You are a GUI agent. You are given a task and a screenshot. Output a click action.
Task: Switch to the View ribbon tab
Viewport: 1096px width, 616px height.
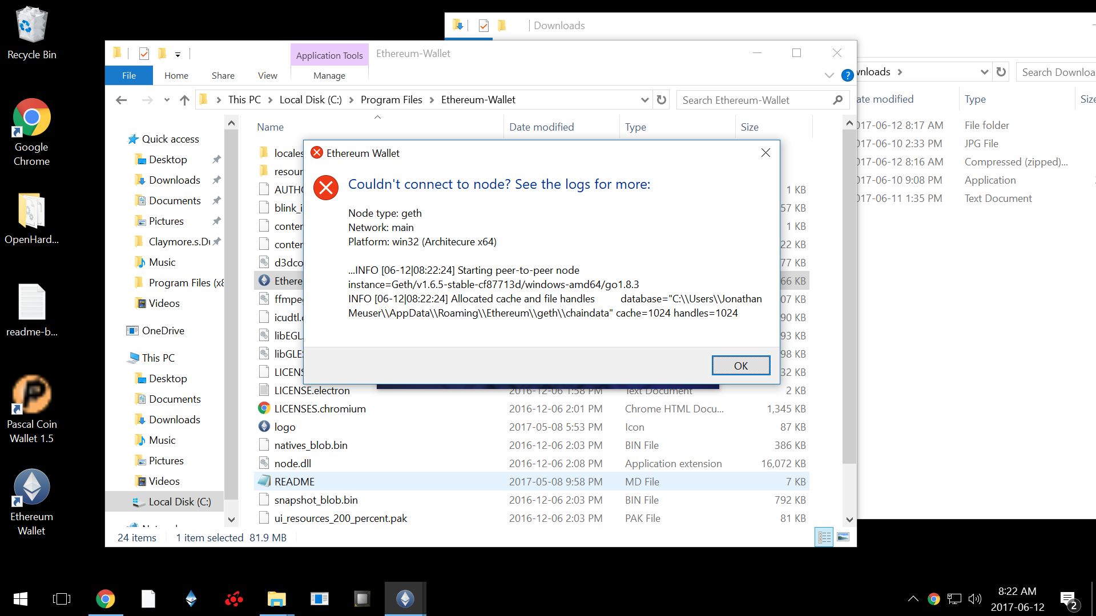pos(267,75)
